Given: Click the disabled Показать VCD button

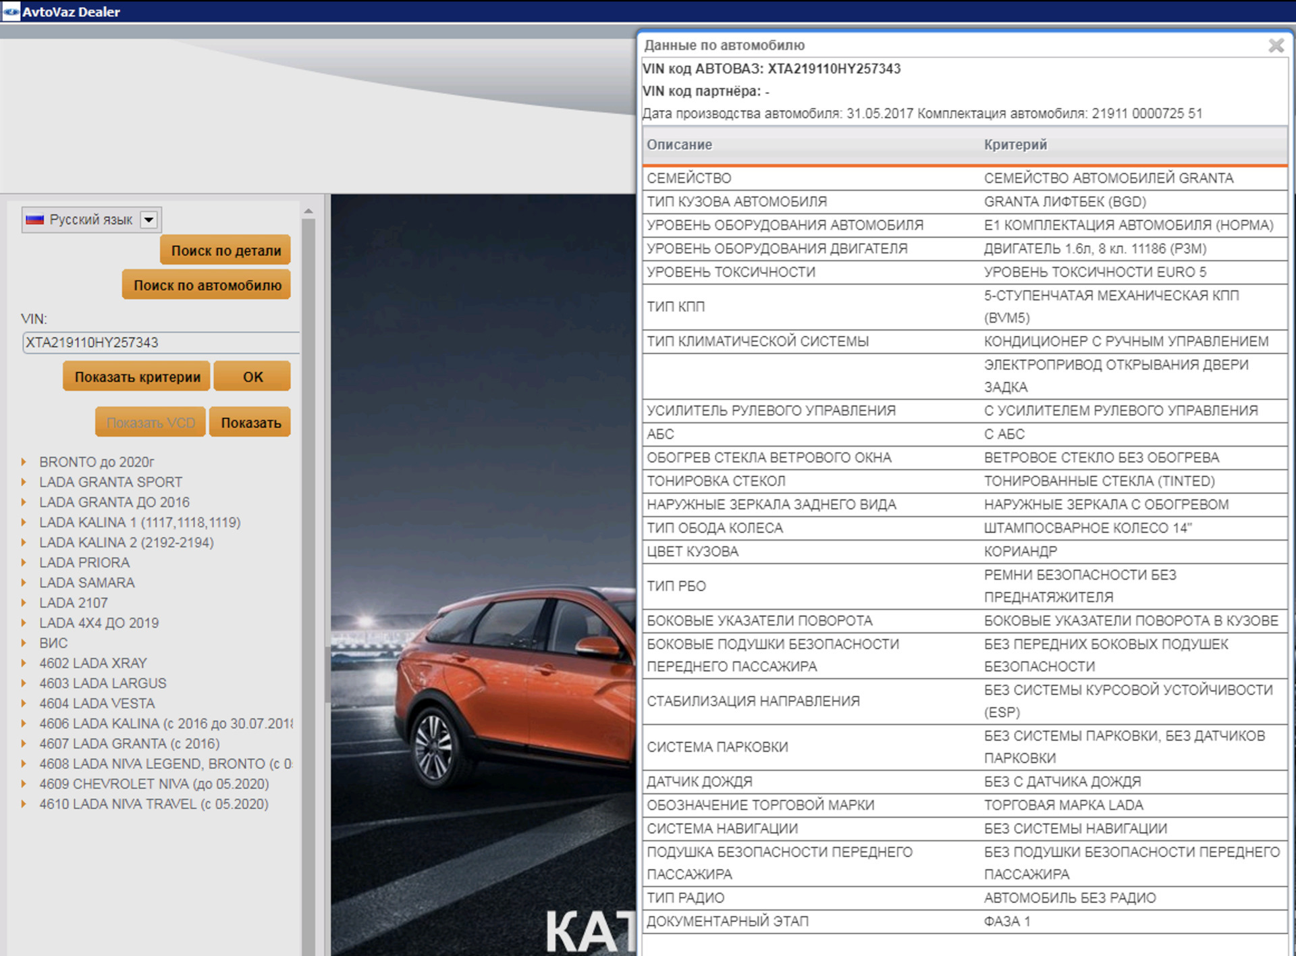Looking at the screenshot, I should coord(151,423).
